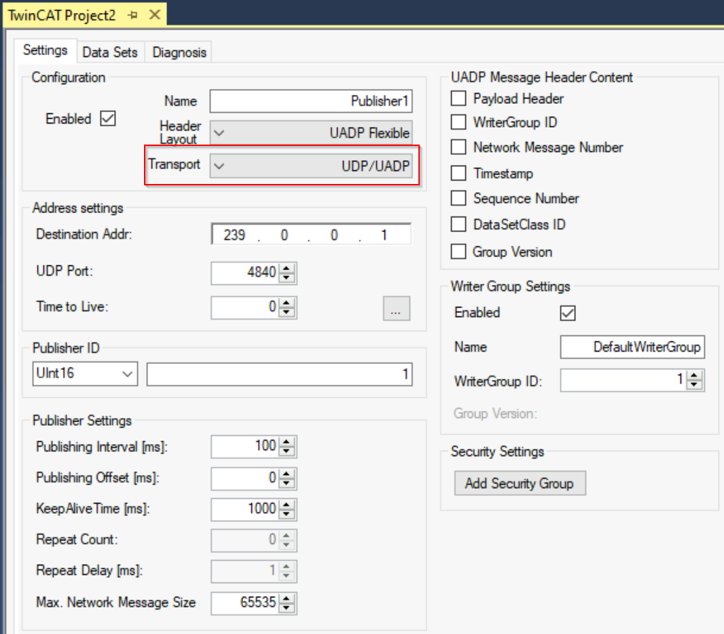The image size is (724, 634).
Task: Enable the DataSetClass ID checkbox
Action: [458, 224]
